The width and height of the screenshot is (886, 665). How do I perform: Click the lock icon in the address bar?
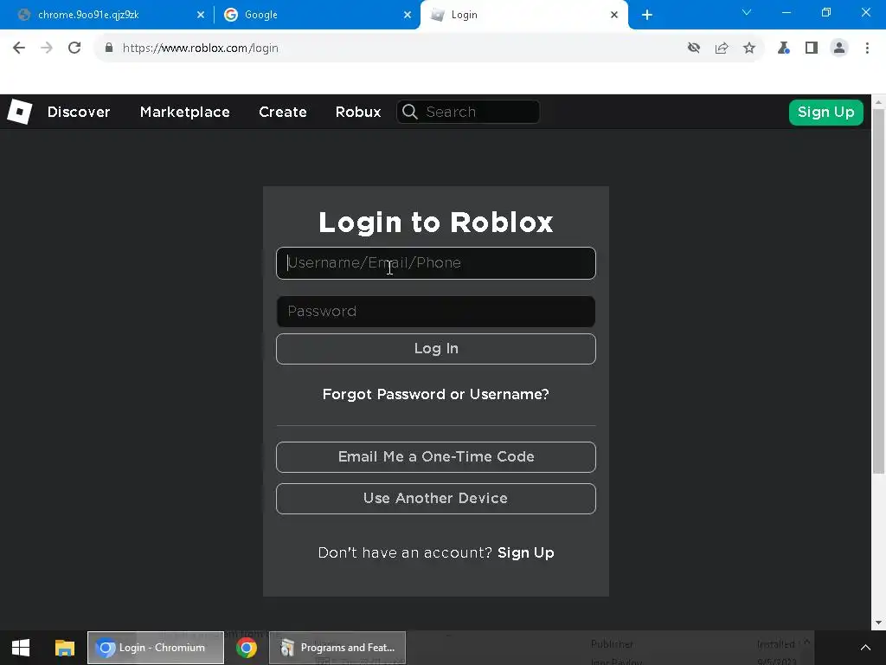coord(109,48)
